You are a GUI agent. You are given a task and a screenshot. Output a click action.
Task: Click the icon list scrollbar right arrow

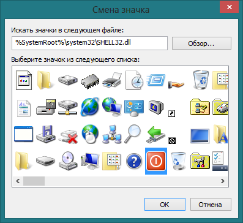[223, 181]
